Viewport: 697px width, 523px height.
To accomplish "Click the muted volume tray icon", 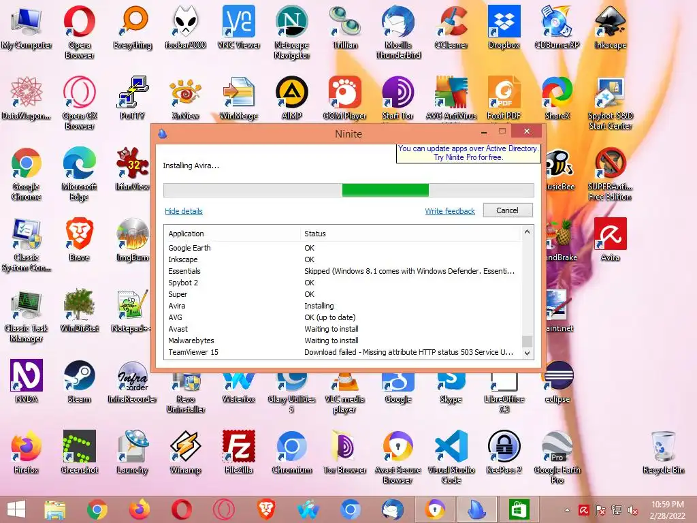I will click(x=633, y=510).
